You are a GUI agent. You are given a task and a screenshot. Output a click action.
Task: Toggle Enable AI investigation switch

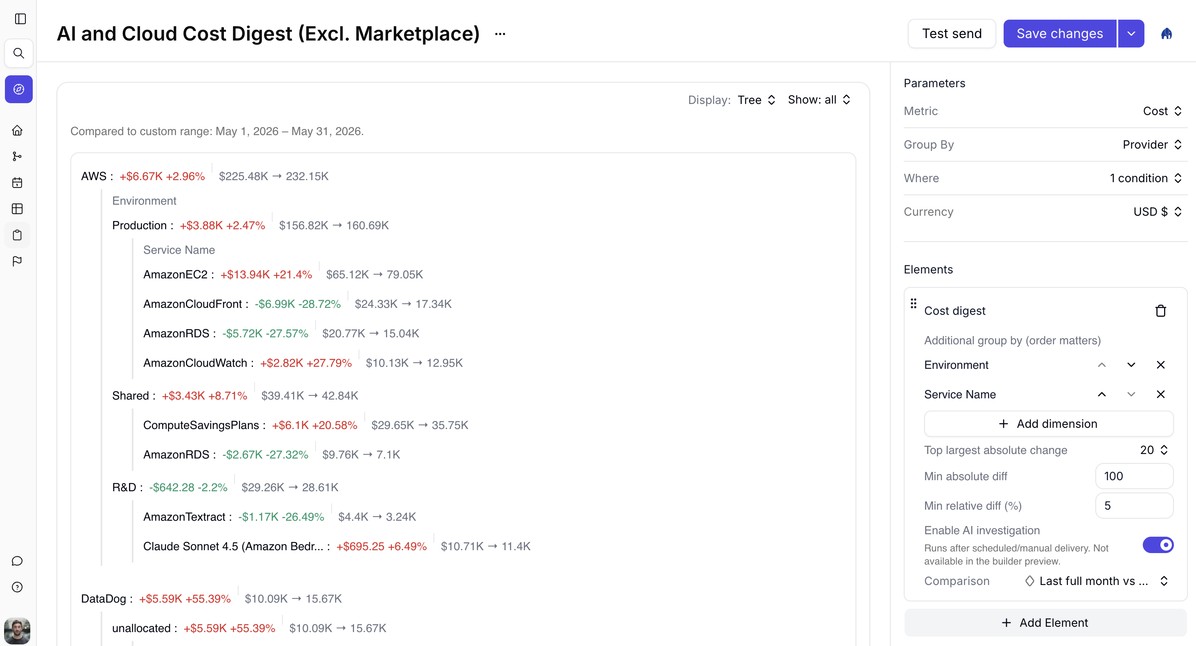pos(1158,545)
